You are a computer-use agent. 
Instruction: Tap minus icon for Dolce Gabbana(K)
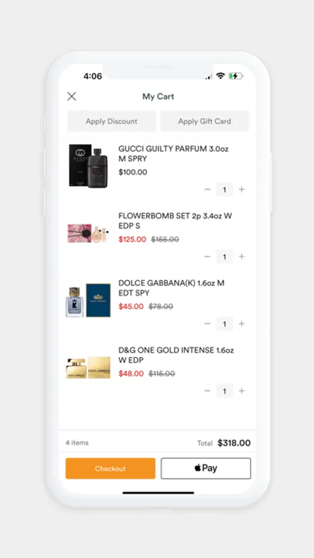pyautogui.click(x=207, y=324)
